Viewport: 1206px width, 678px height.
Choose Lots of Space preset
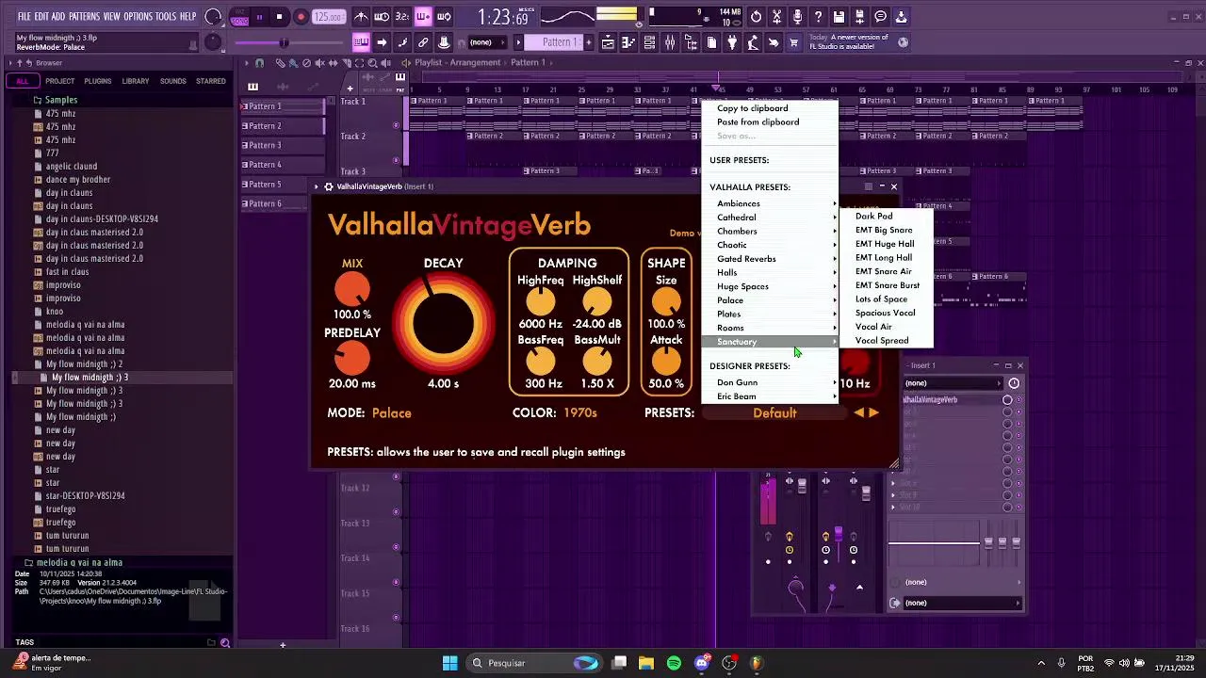coord(881,299)
